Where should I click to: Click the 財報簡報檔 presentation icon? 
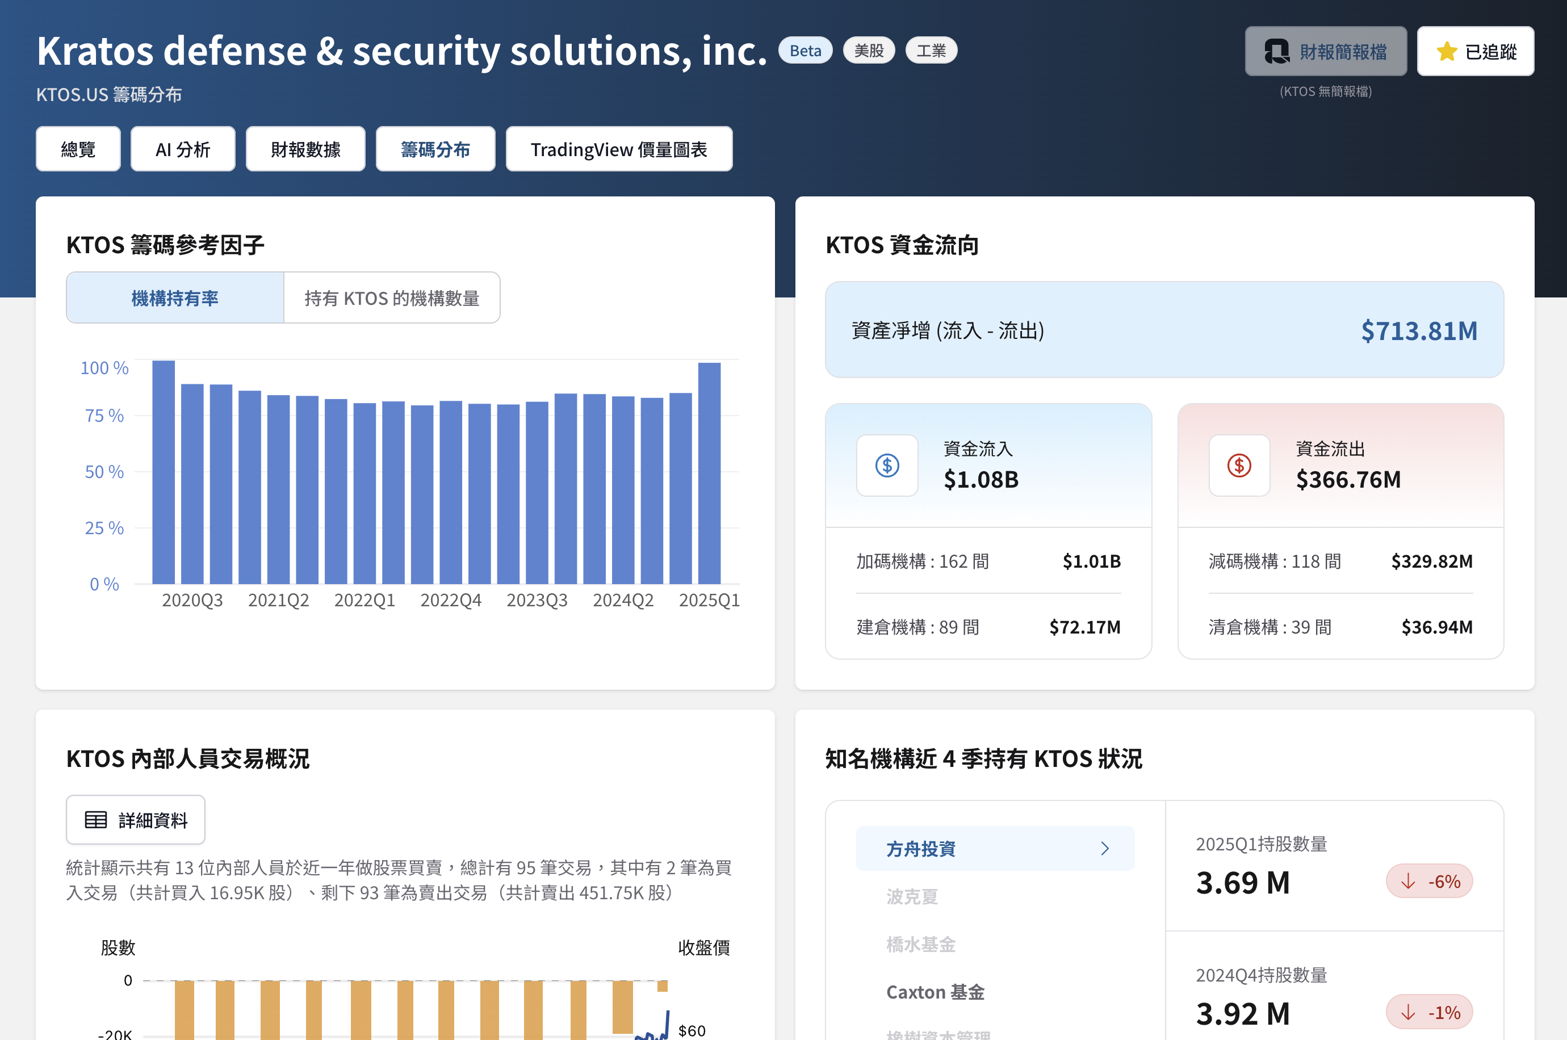(1276, 51)
